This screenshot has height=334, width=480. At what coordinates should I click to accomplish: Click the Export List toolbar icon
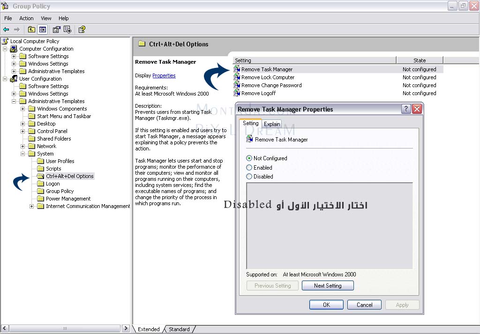click(67, 30)
